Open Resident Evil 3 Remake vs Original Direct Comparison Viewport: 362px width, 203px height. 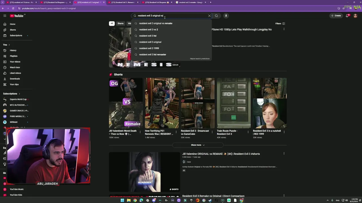coord(213,196)
